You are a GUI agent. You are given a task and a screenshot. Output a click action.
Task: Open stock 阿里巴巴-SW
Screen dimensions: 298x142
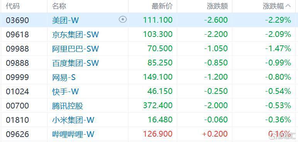75,48
